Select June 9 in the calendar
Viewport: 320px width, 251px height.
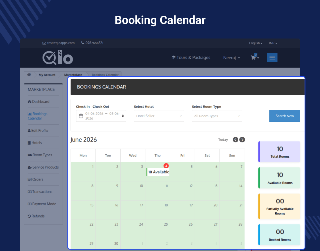coord(108,191)
